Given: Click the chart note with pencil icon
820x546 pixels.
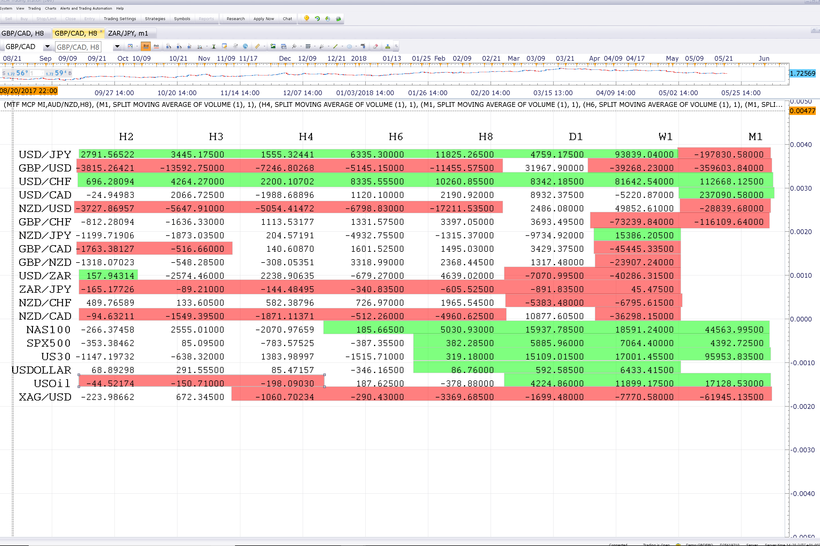Looking at the screenshot, I should [224, 46].
